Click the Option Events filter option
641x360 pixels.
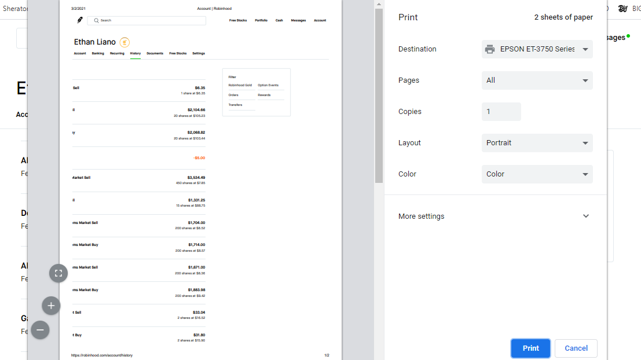(x=268, y=86)
